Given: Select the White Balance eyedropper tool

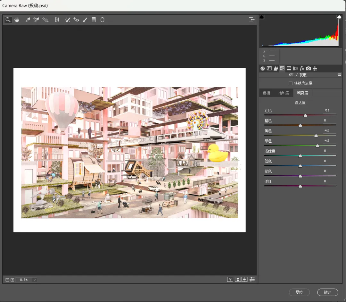Looking at the screenshot, I should (x=28, y=20).
